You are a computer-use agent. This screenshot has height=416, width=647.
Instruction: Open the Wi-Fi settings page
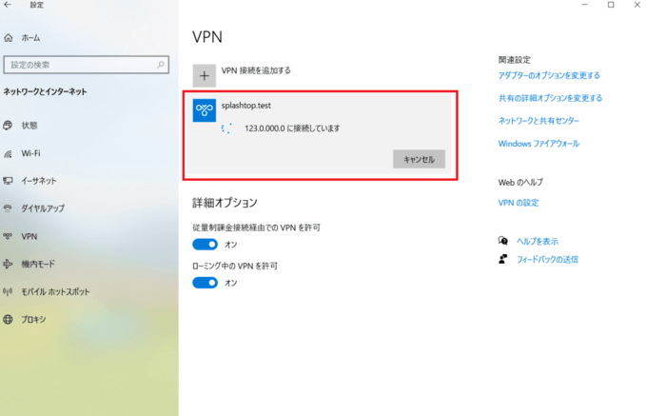(31, 153)
